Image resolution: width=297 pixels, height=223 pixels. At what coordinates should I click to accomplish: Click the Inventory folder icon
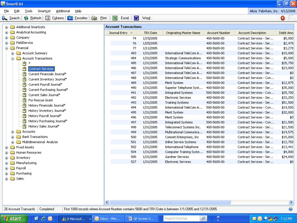(x=12, y=158)
